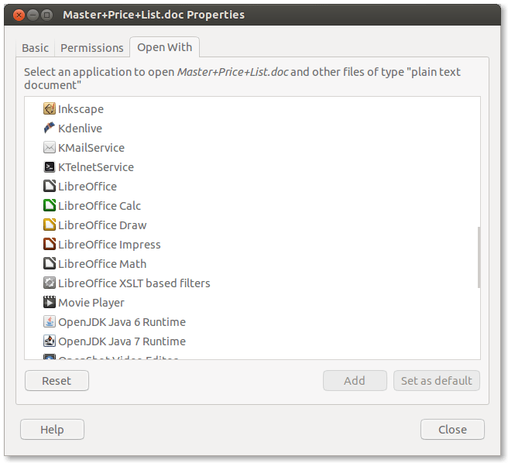508x463 pixels.
Task: Click the LibreOffice suite icon
Action: (x=50, y=186)
